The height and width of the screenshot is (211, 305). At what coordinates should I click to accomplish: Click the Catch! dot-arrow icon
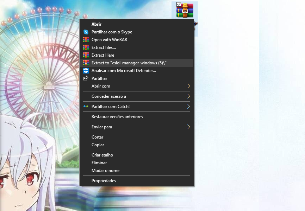86,107
